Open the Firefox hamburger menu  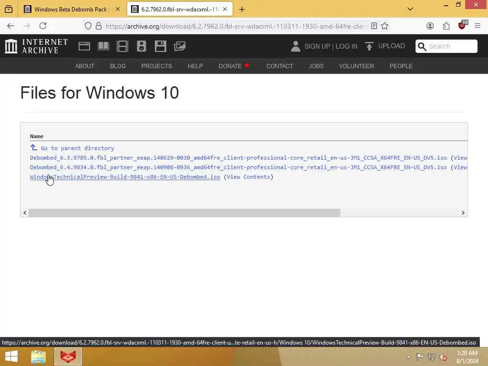(x=478, y=26)
